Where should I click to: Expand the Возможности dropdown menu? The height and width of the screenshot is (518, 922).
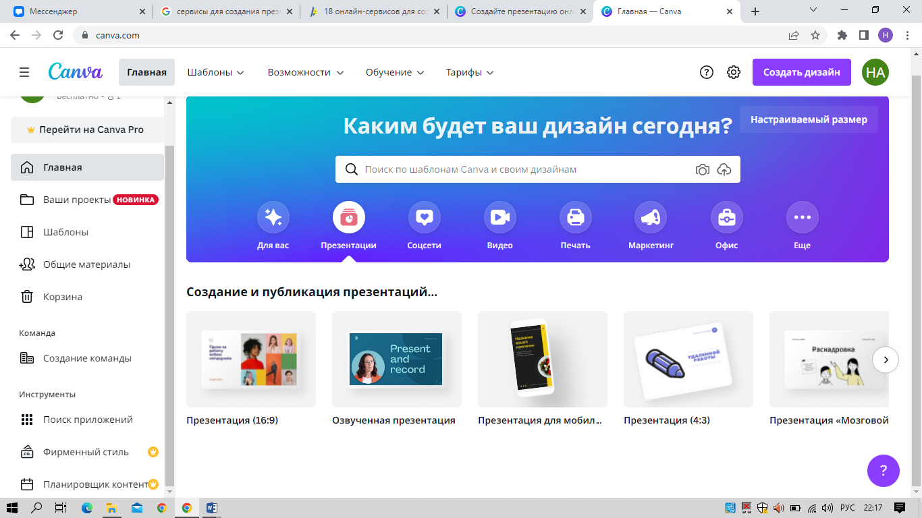click(x=306, y=72)
